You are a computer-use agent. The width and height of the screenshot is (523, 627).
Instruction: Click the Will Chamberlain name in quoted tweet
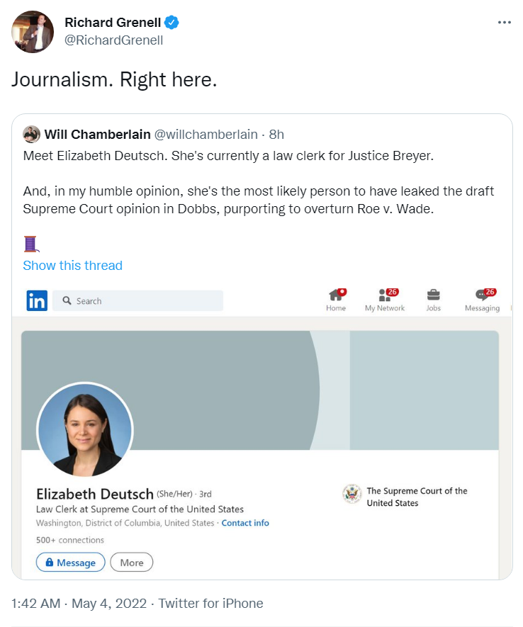(97, 135)
